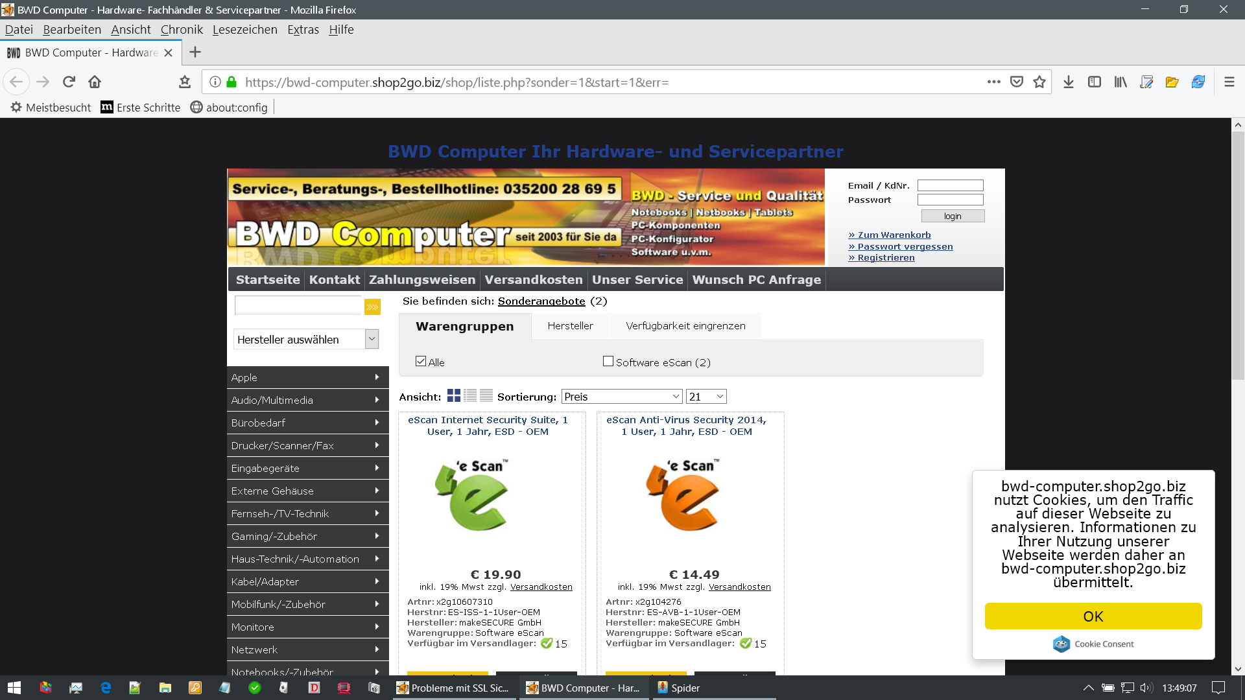Screen dimensions: 1245x700
Task: Open the Firefox hamburger menu
Action: pos(1229,82)
